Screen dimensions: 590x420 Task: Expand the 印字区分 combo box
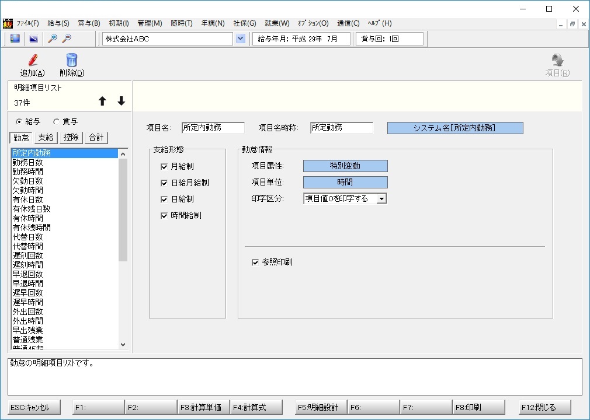(381, 198)
